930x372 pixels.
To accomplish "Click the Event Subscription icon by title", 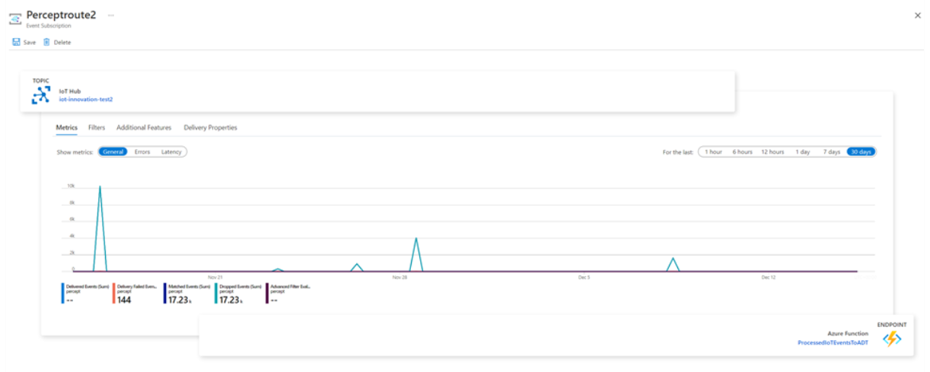I will click(x=14, y=18).
